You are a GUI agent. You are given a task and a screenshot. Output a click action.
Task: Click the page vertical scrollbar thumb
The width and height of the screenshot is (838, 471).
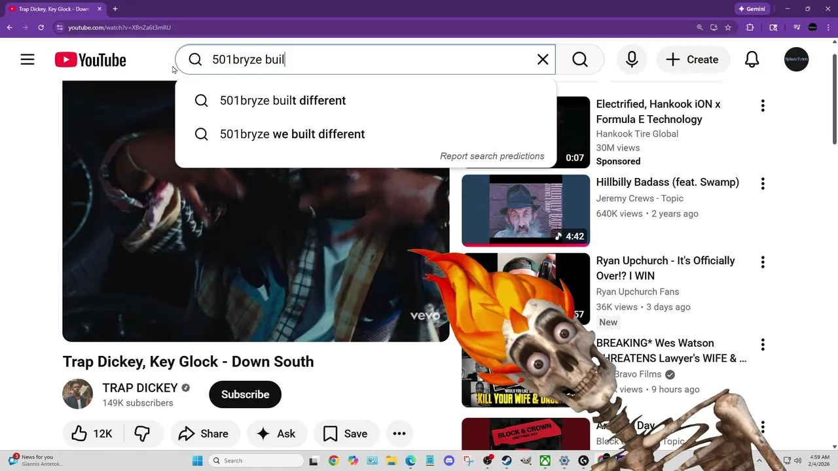click(x=834, y=98)
